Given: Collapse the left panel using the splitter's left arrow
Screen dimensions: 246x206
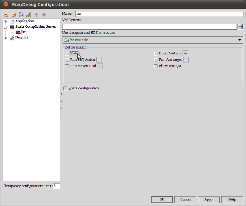Looking at the screenshot, I should pyautogui.click(x=61, y=94).
